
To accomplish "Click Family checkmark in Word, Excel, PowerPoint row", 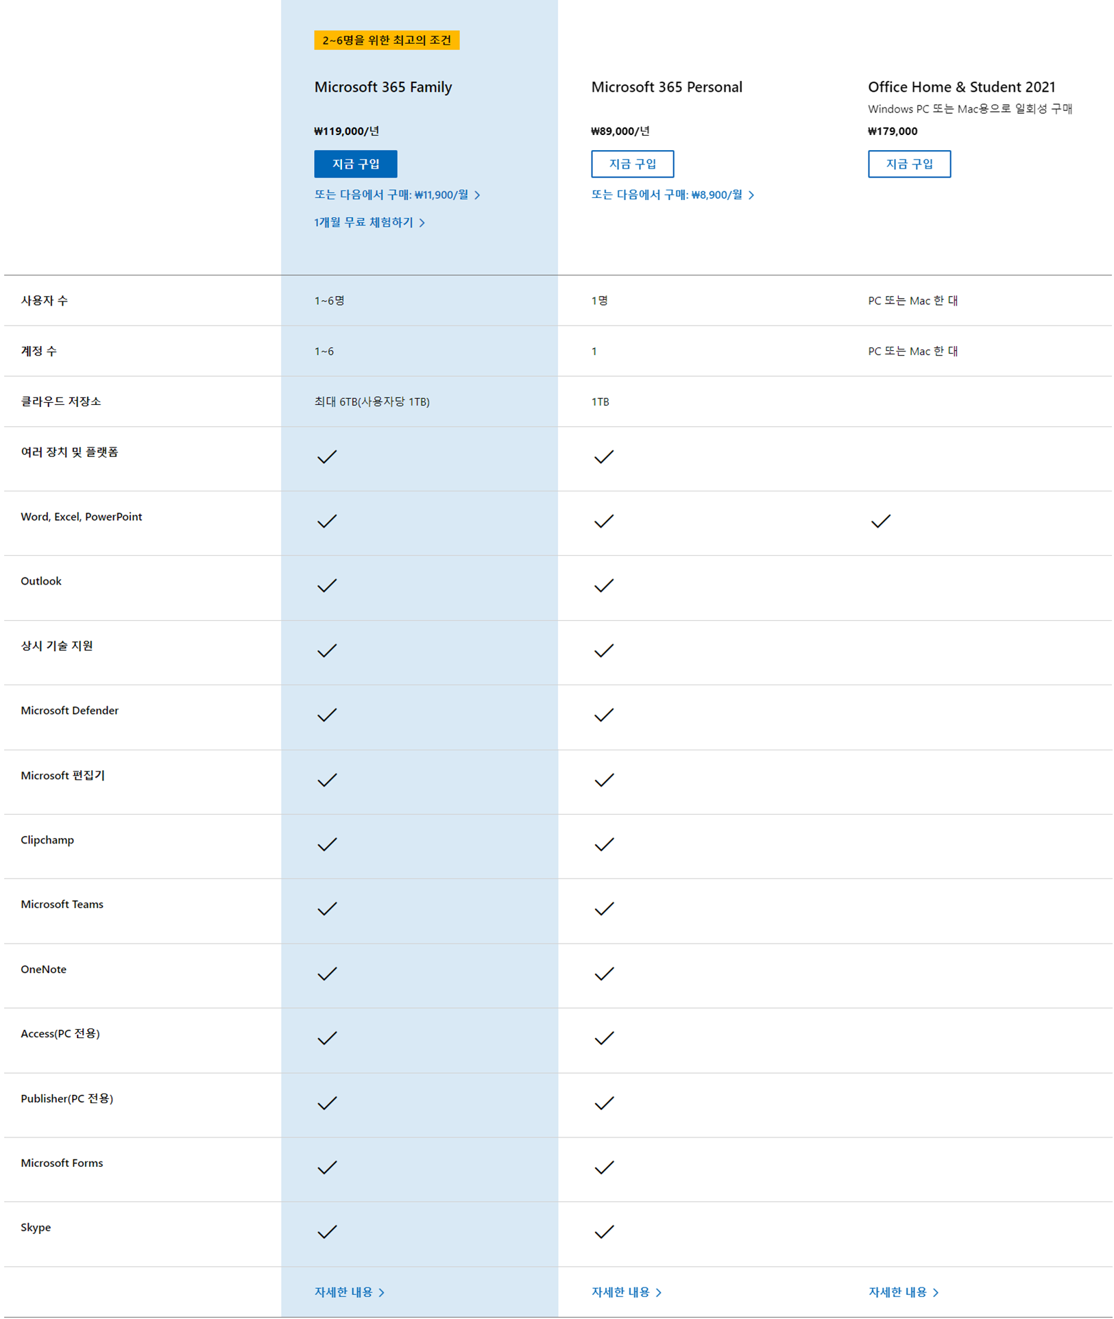I will tap(327, 521).
